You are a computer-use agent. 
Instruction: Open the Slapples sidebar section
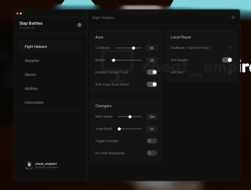pos(32,61)
